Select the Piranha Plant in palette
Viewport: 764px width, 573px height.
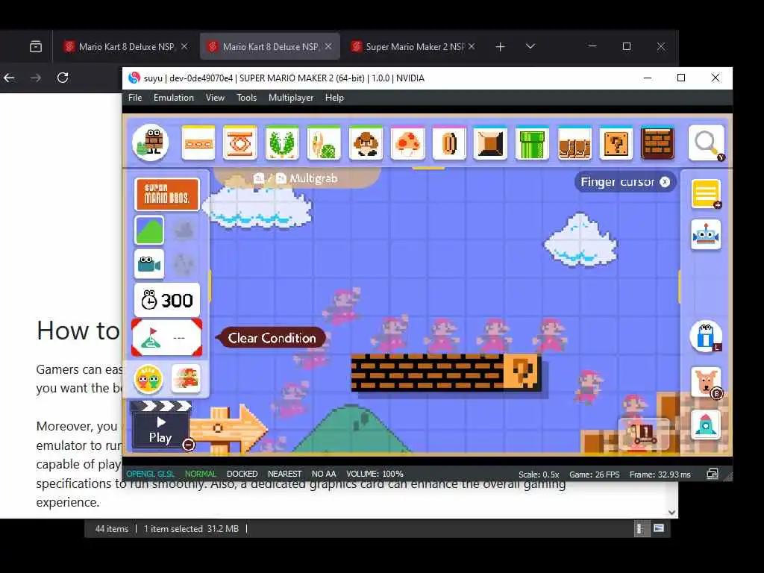(282, 143)
